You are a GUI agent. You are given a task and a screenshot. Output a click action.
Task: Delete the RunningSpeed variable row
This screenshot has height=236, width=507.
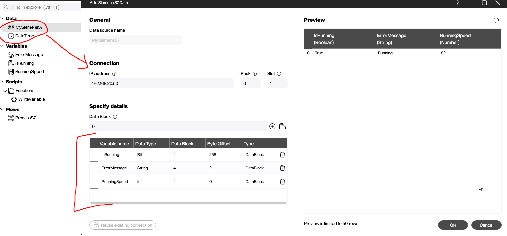[x=282, y=182]
